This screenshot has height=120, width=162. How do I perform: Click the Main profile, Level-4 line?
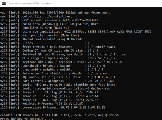coord(51,36)
